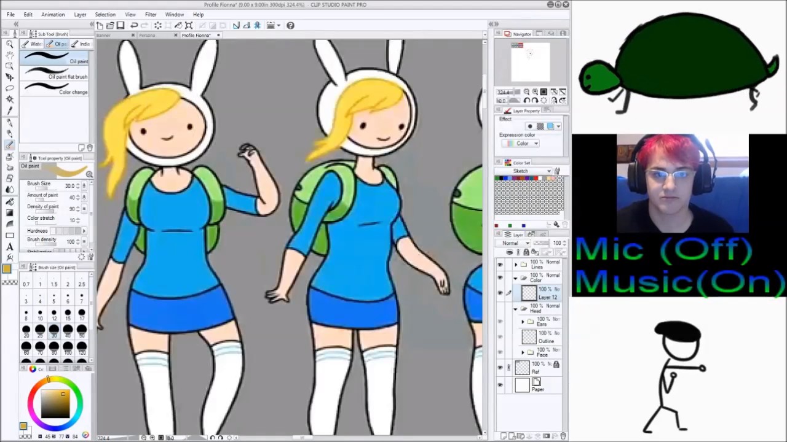
Task: Expand the Ears folder
Action: click(x=523, y=322)
